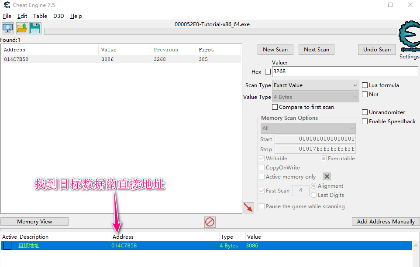
Task: Enable Compare to first scan
Action: [x=275, y=107]
